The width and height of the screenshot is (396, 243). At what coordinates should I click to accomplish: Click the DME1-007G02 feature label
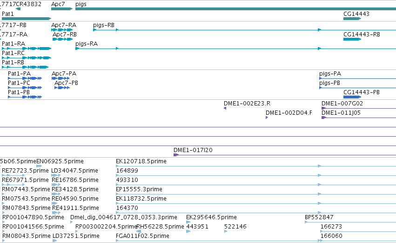pos(342,104)
